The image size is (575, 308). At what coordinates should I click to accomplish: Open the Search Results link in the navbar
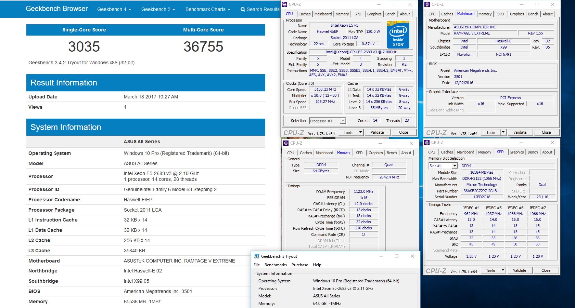tap(260, 9)
